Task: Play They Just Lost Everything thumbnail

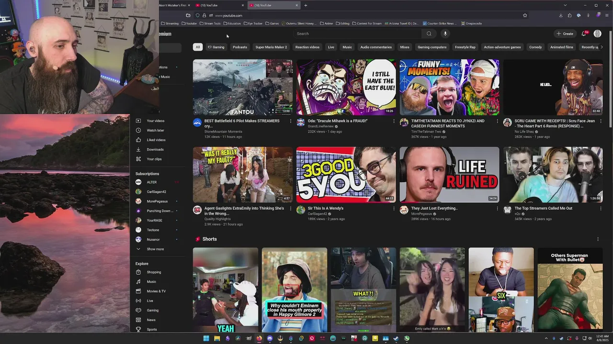Action: (449, 174)
